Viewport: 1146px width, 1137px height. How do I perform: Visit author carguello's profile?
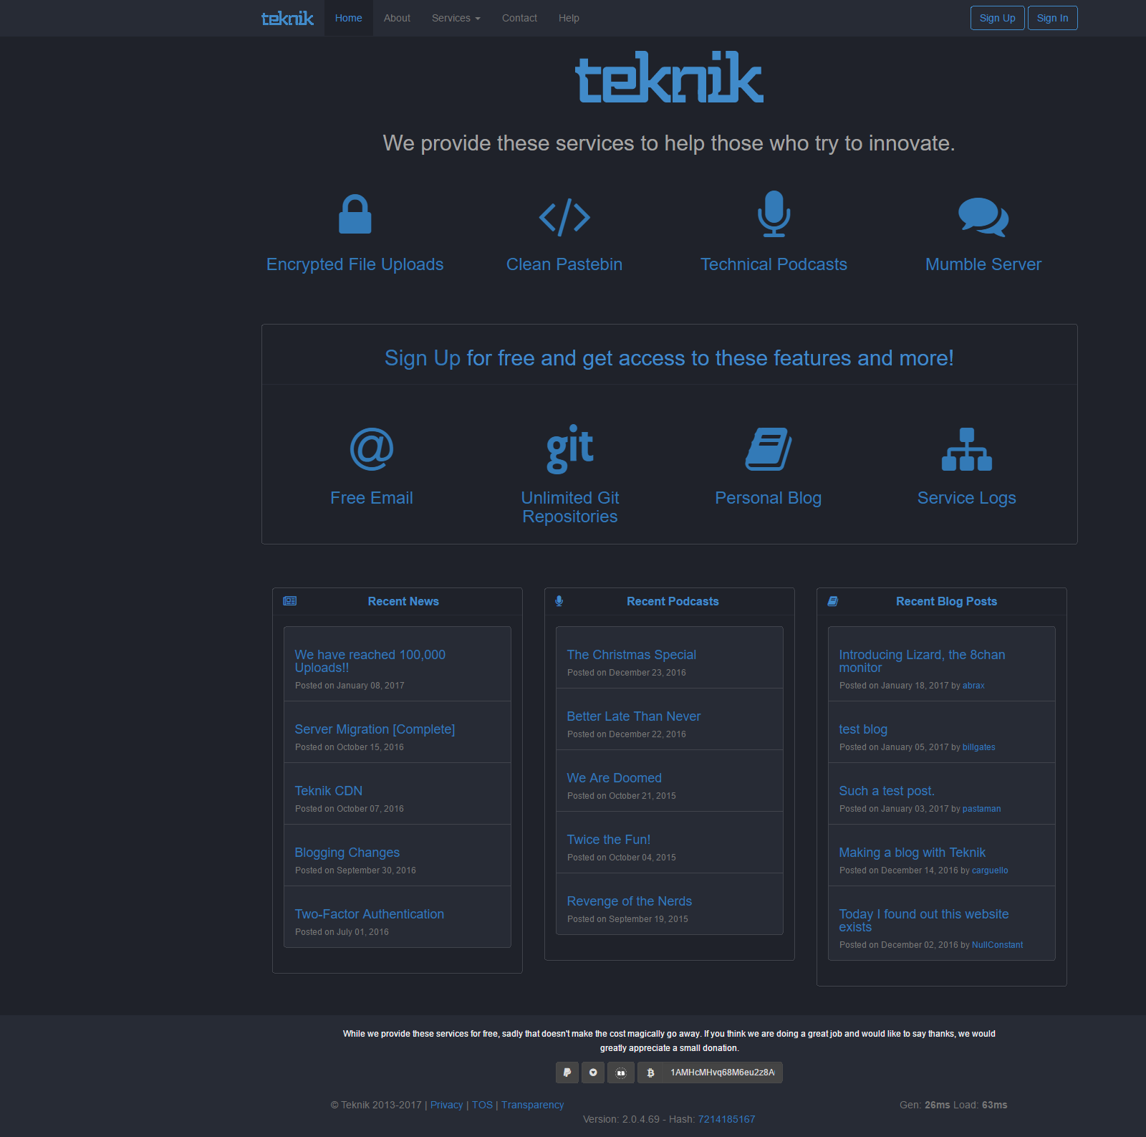point(990,870)
